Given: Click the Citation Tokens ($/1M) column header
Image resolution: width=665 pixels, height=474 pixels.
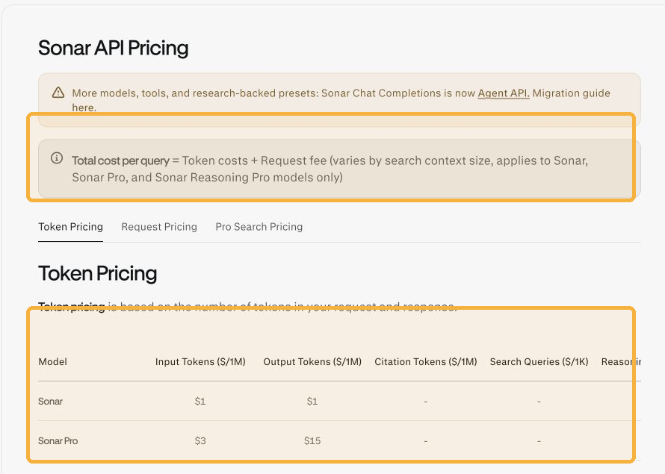Looking at the screenshot, I should click(426, 362).
